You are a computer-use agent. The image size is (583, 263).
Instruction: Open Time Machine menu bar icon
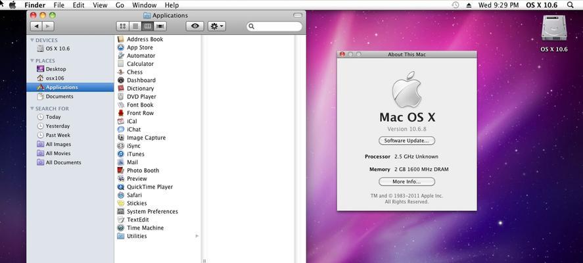coord(455,5)
